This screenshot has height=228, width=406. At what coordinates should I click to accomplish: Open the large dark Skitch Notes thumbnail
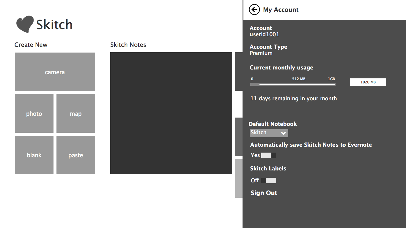(x=171, y=113)
